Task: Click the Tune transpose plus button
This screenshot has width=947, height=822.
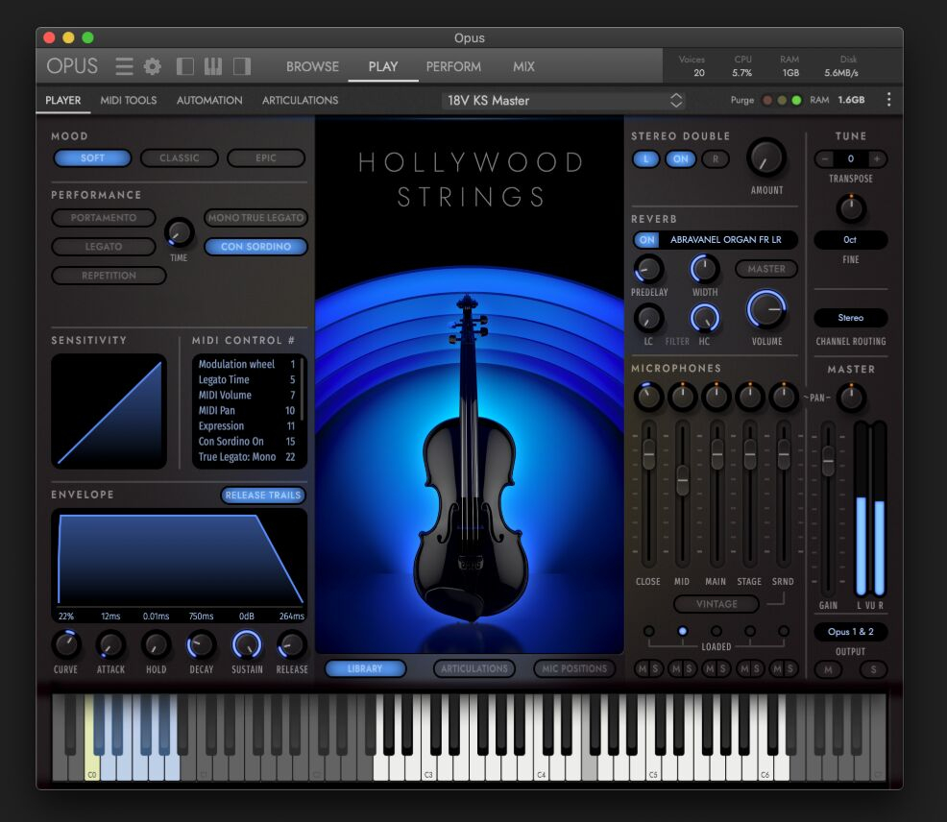Action: pyautogui.click(x=876, y=158)
